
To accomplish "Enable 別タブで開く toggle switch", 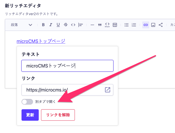I will click(27, 102).
